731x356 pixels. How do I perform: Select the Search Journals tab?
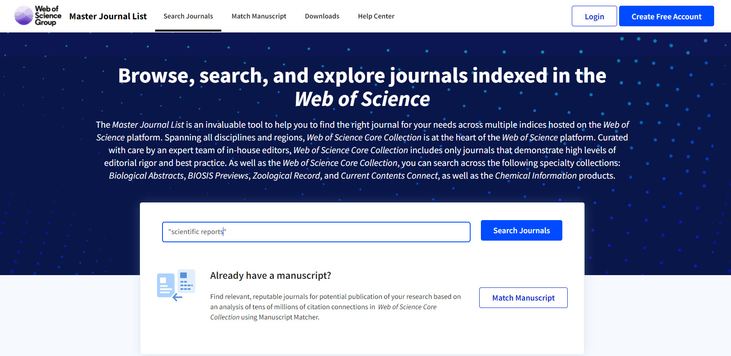pyautogui.click(x=188, y=16)
